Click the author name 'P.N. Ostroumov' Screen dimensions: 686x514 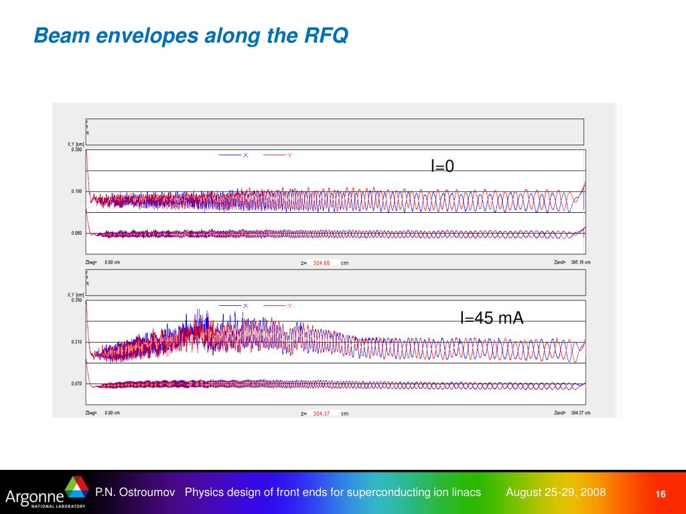click(135, 492)
